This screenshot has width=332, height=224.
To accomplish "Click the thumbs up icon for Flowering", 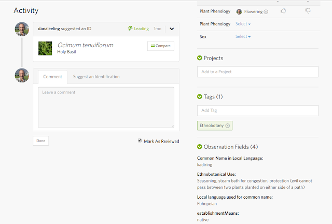I will point(283,11).
